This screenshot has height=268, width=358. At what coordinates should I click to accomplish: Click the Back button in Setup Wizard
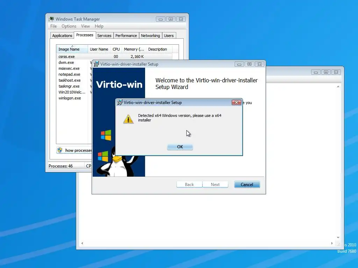click(x=189, y=184)
